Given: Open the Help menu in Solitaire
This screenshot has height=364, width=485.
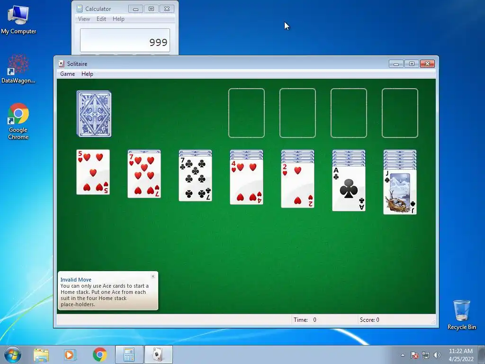Looking at the screenshot, I should coord(87,74).
